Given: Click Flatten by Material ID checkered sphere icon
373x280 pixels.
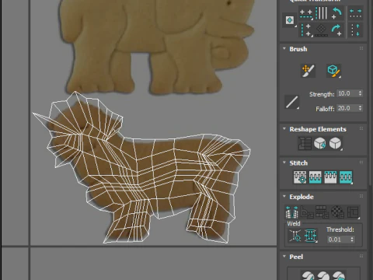Looking at the screenshot, I should 337,212.
